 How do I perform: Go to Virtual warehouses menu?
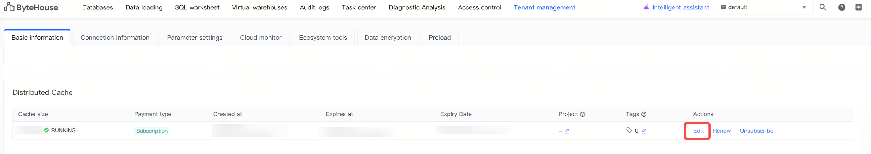[259, 7]
